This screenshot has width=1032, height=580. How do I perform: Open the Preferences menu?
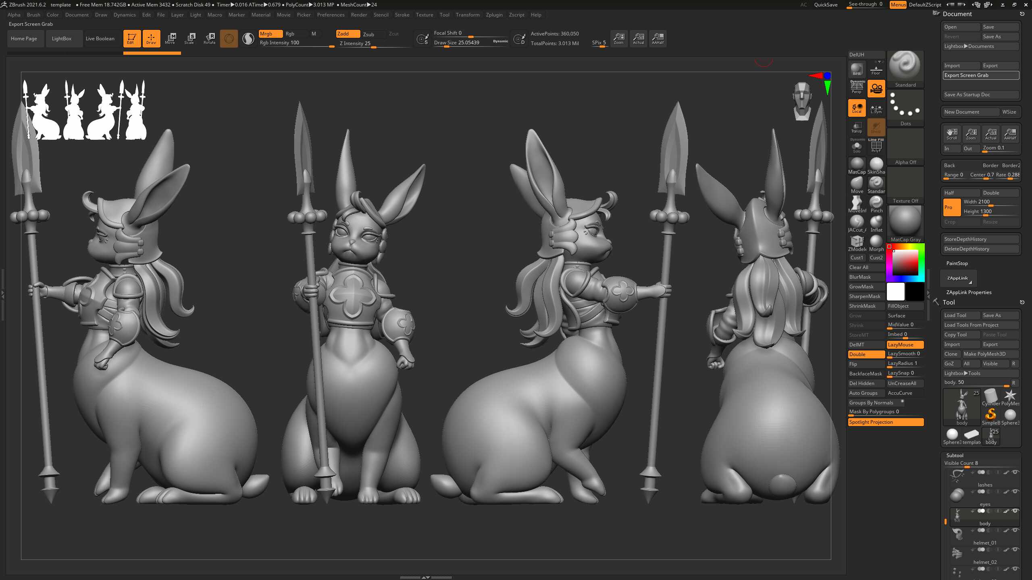pos(331,15)
